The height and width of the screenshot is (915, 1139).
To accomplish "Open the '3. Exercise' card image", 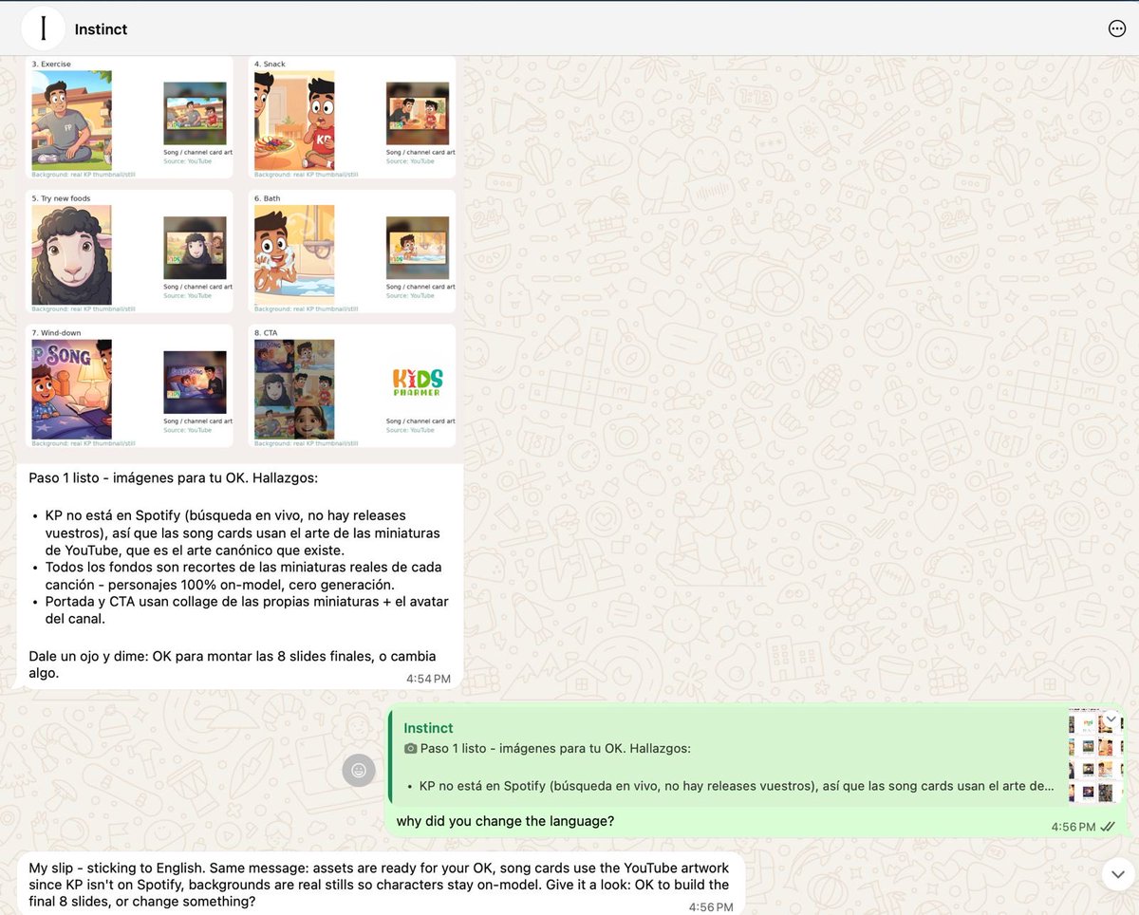I will click(x=72, y=120).
